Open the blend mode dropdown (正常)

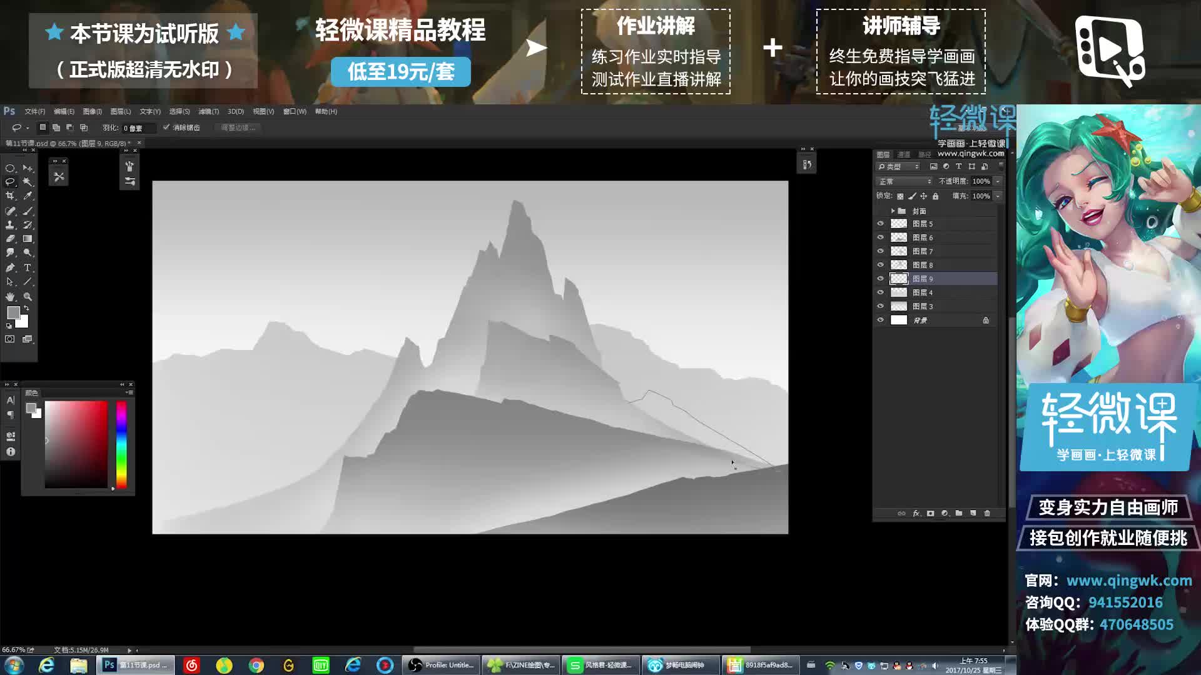pos(905,181)
